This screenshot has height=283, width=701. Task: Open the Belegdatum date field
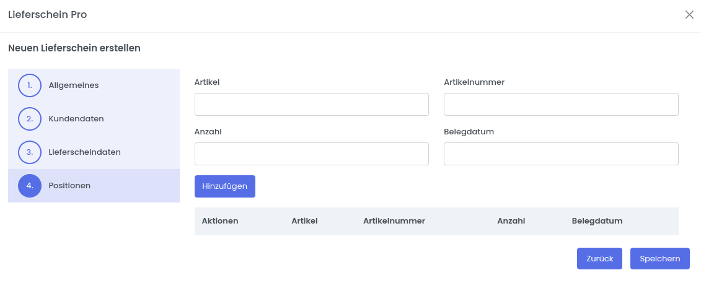561,154
